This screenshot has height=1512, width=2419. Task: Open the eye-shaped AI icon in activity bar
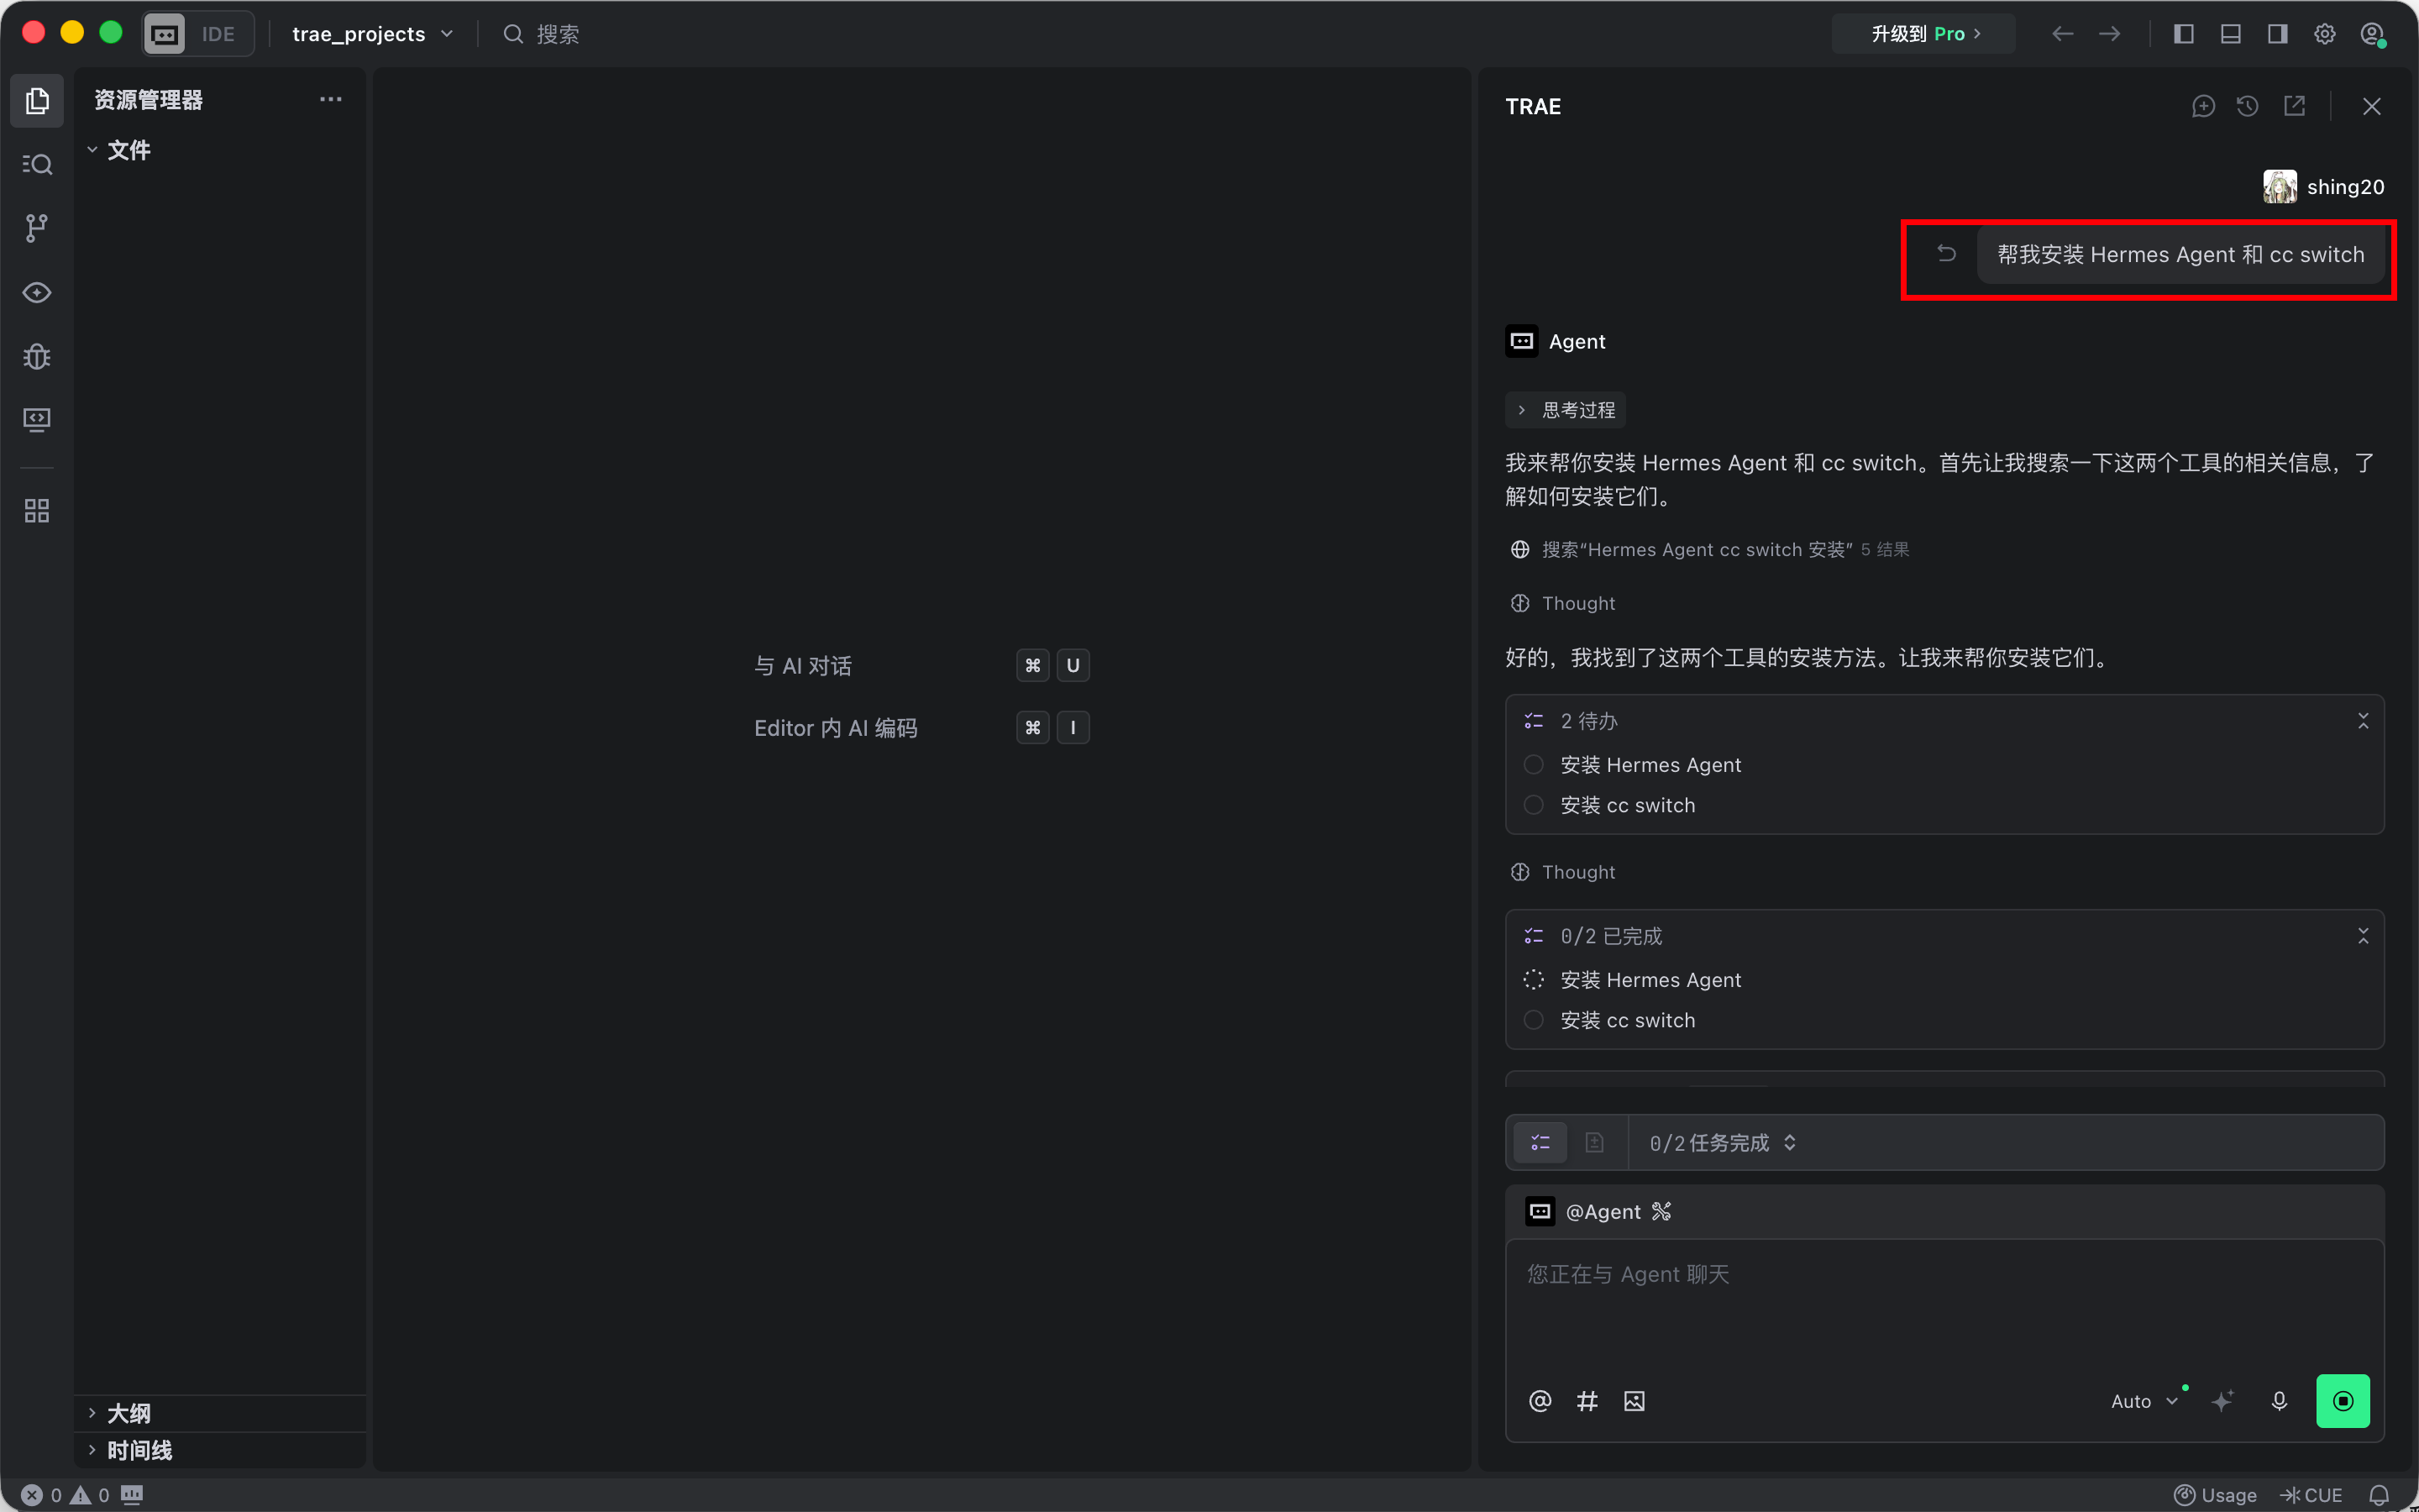[x=37, y=292]
